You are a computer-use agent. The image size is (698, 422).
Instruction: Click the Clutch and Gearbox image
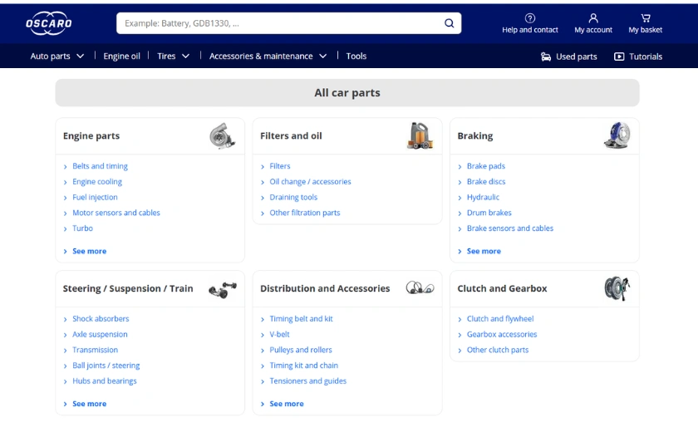[617, 288]
